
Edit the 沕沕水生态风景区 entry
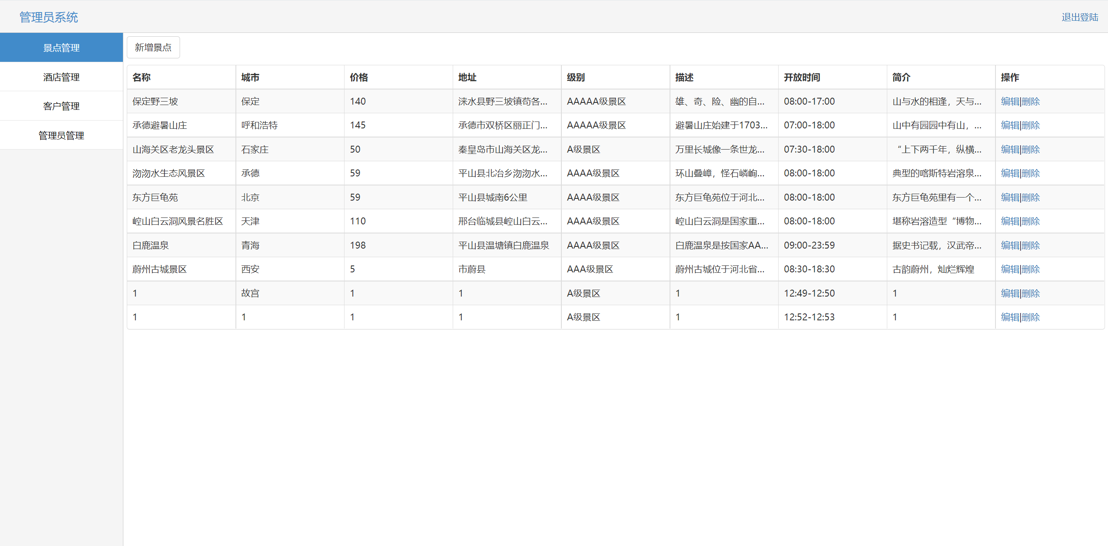pos(1010,173)
